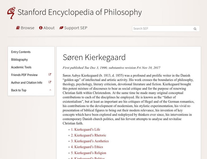Click the search magnifier icon
Viewport: 207px width, 159px height.
click(195, 29)
